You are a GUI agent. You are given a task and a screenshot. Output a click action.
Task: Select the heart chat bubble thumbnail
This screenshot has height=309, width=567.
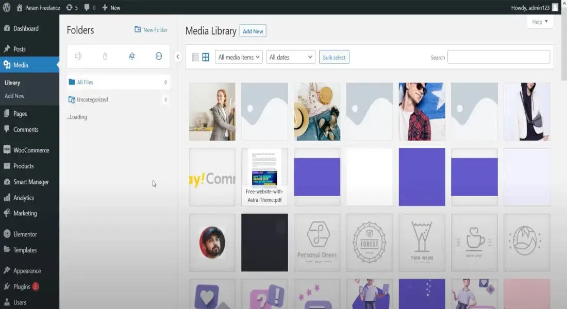tap(212, 294)
